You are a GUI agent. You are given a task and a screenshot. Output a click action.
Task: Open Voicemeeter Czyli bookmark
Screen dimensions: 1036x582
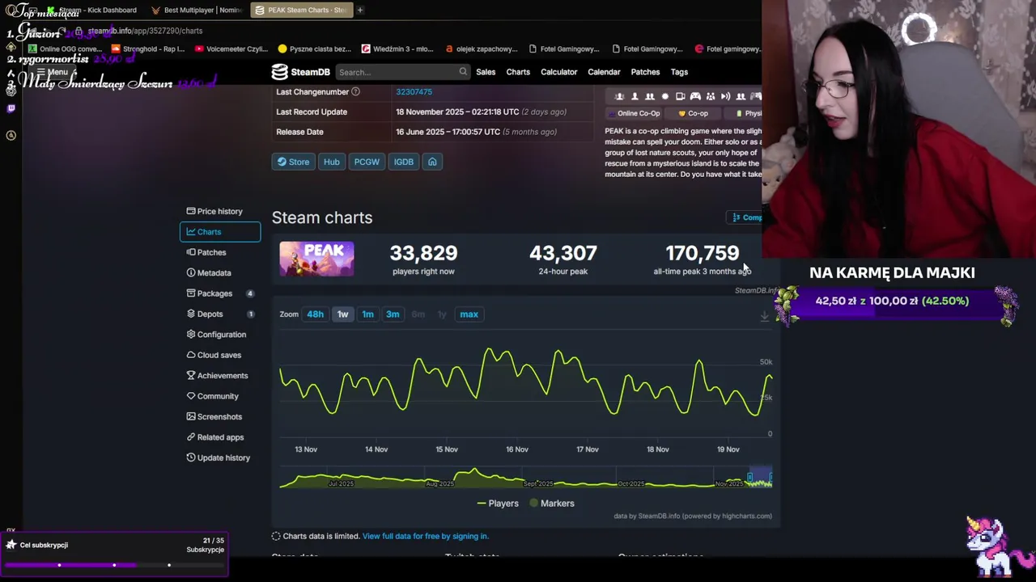tap(231, 48)
